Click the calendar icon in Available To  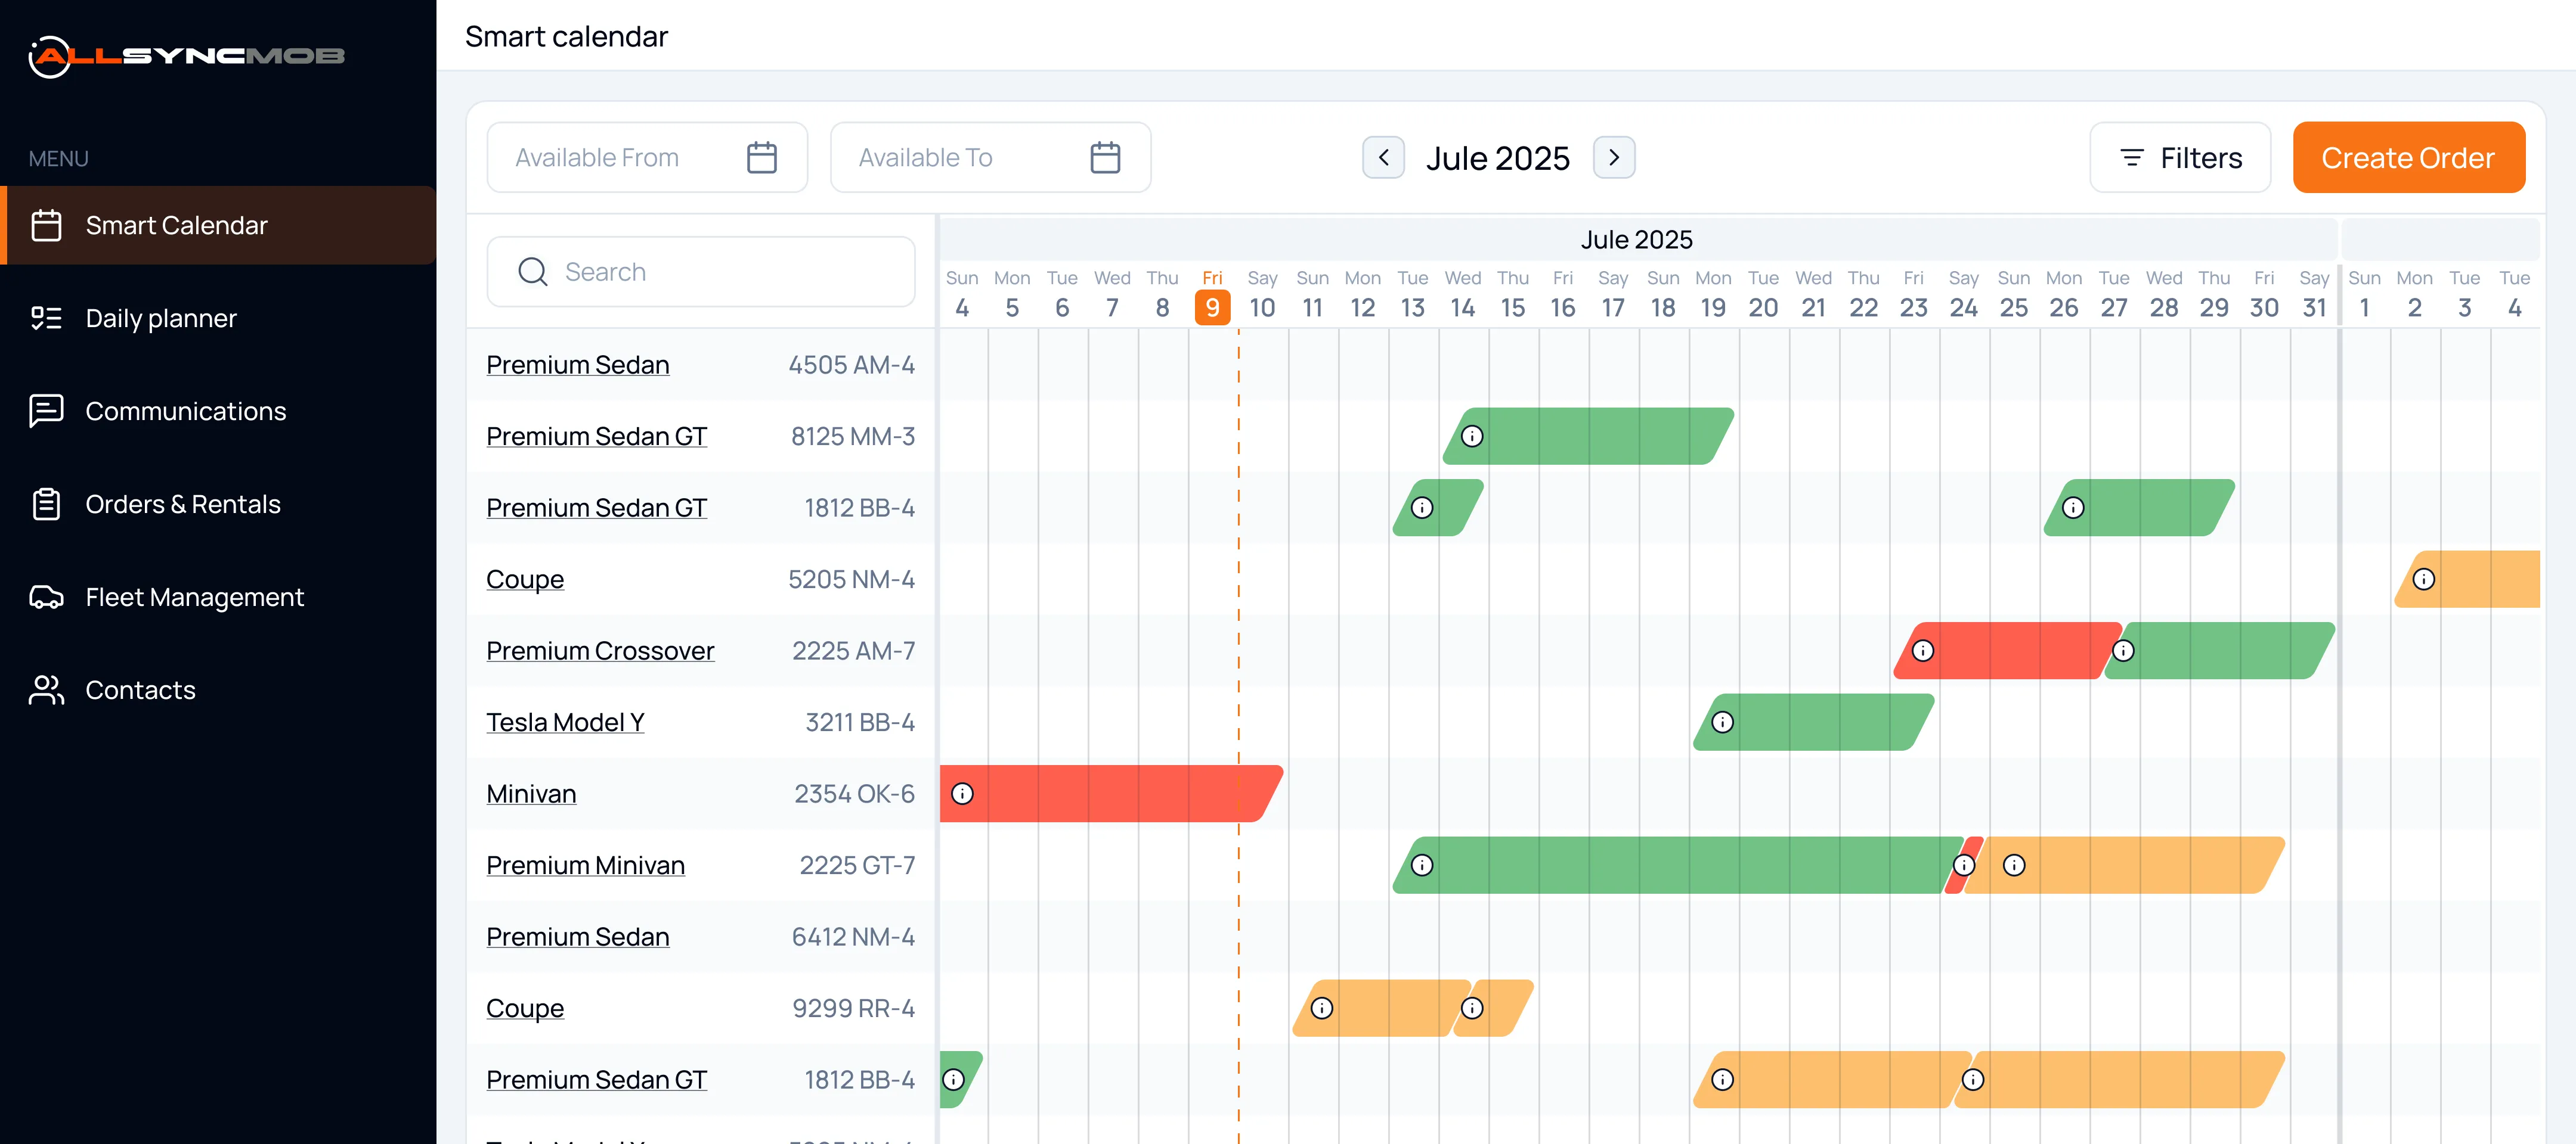(1104, 158)
